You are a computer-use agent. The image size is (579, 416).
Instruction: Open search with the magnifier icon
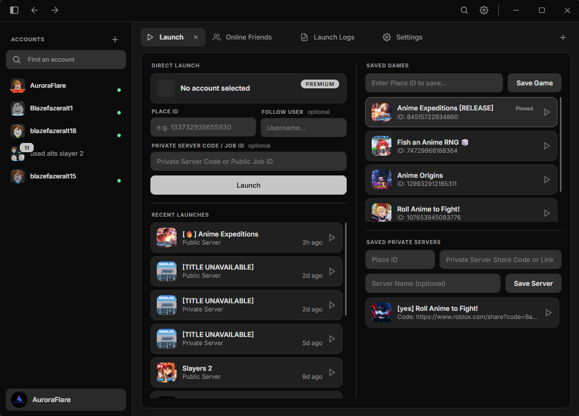[x=464, y=10]
